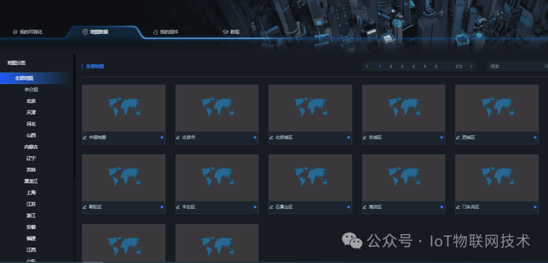Viewport: 548px width, 263px height.
Task: Go to page 3
Action: (x=402, y=66)
